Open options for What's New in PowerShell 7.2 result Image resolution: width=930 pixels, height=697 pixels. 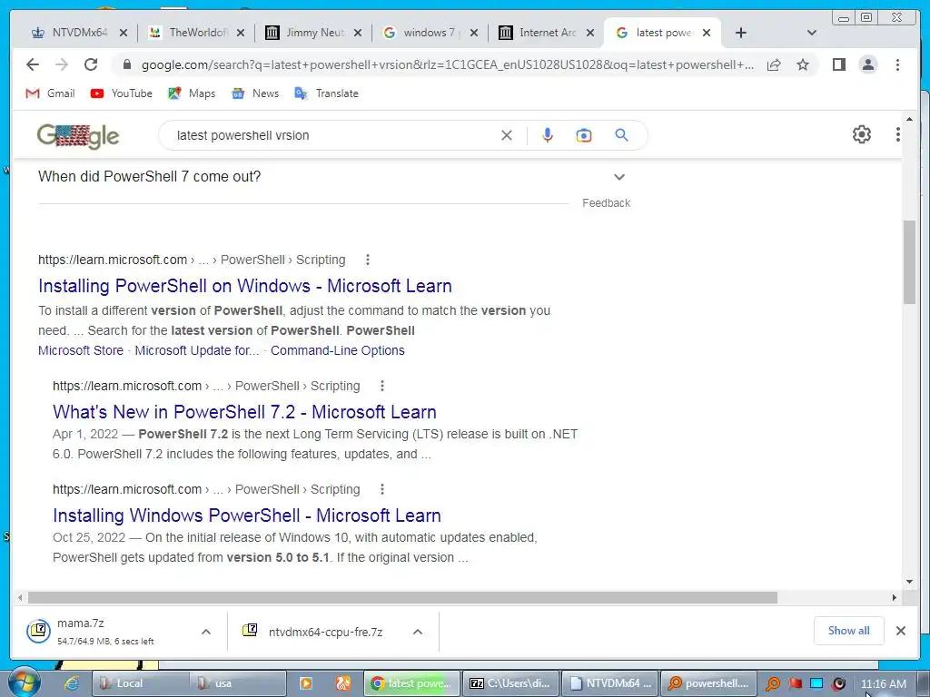[x=382, y=386]
